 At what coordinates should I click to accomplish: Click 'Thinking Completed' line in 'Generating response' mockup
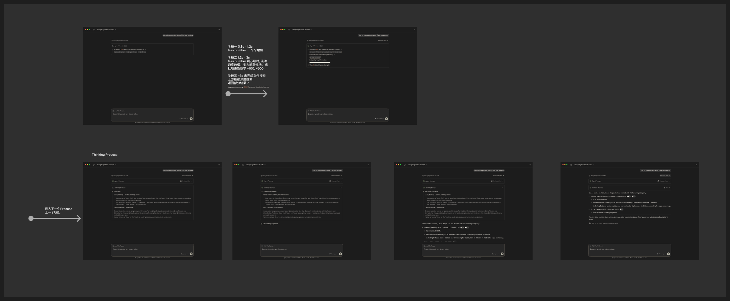click(x=269, y=191)
